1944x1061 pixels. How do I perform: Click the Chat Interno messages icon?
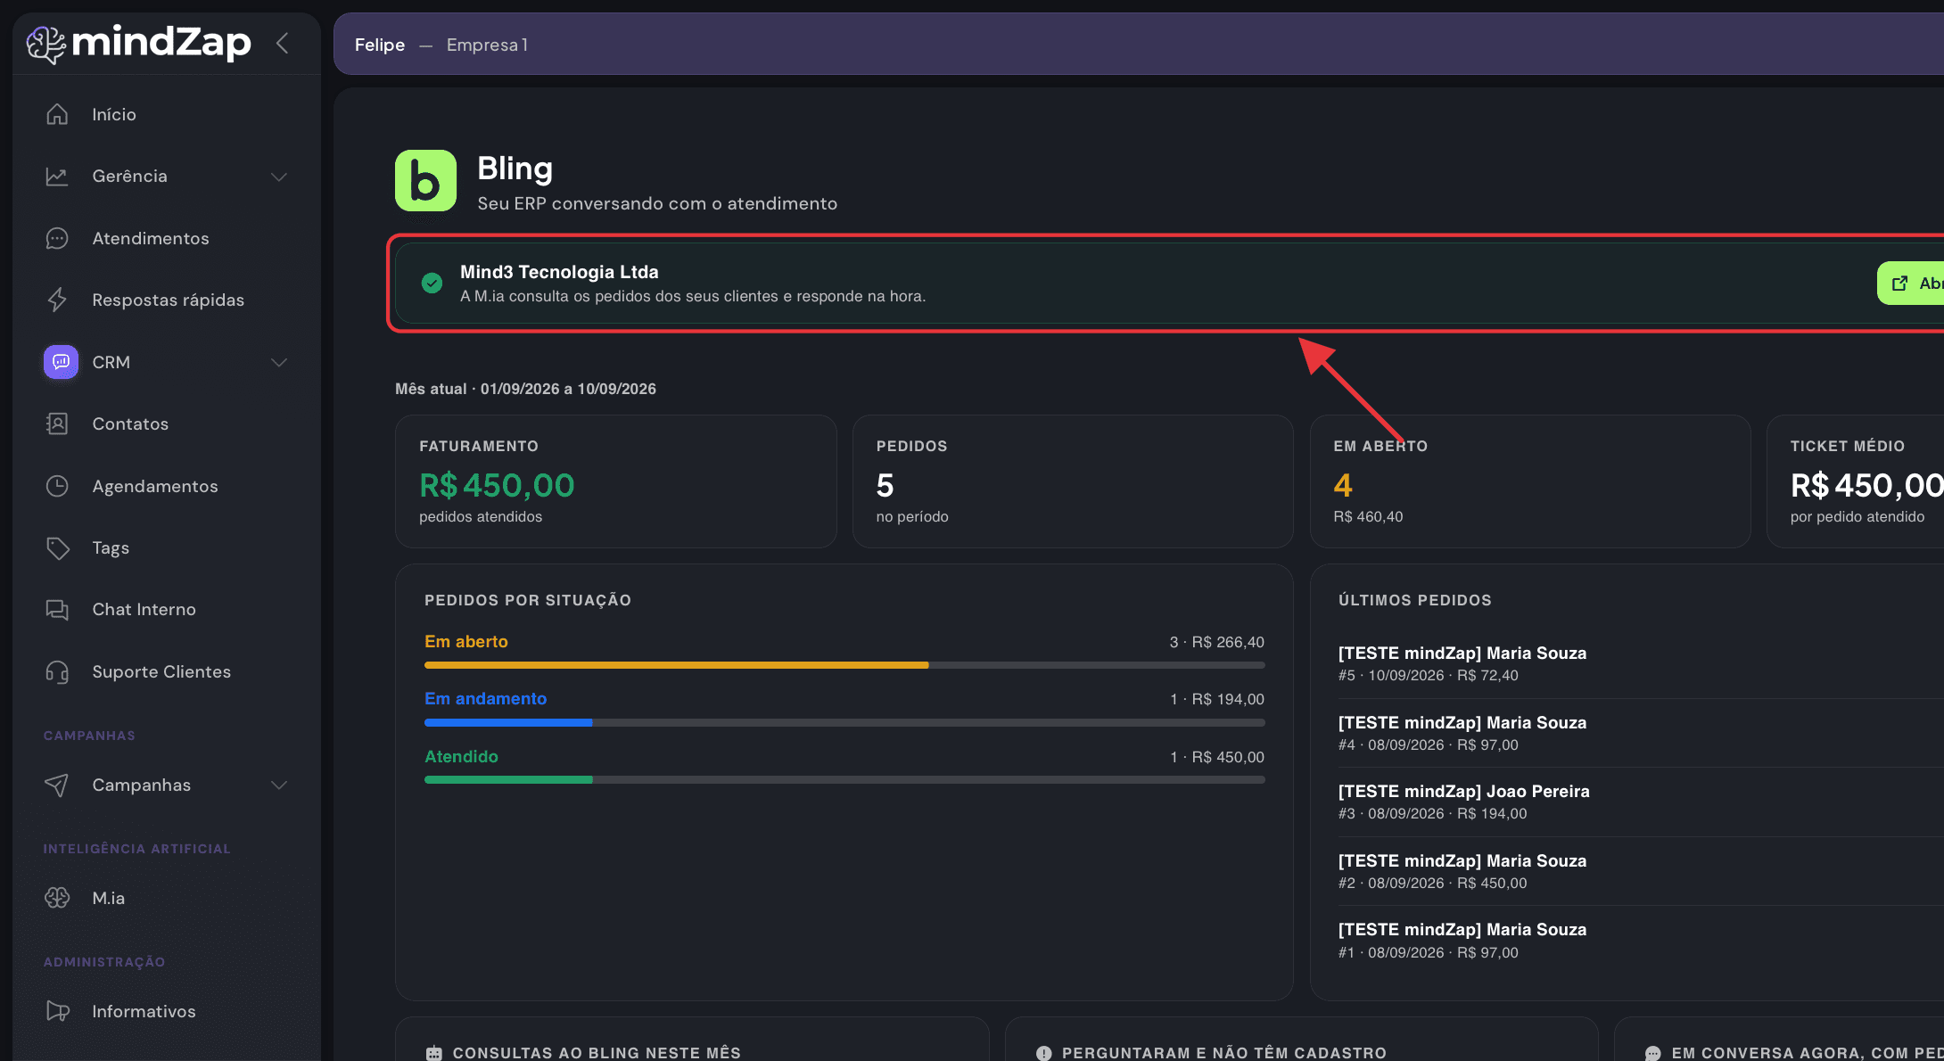click(x=57, y=610)
